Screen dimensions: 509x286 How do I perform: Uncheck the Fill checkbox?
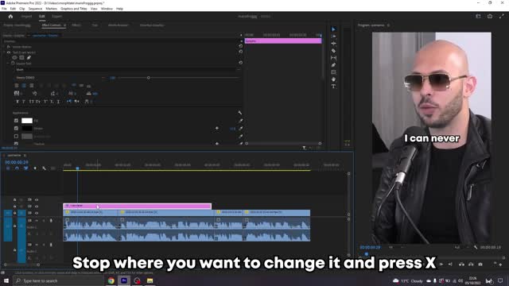pyautogui.click(x=16, y=121)
